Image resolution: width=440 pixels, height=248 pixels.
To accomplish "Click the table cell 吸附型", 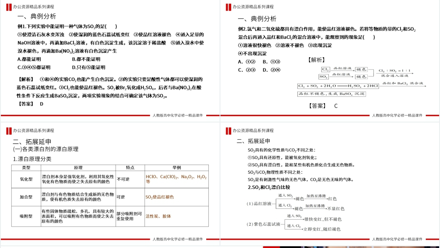I will click(26, 216).
